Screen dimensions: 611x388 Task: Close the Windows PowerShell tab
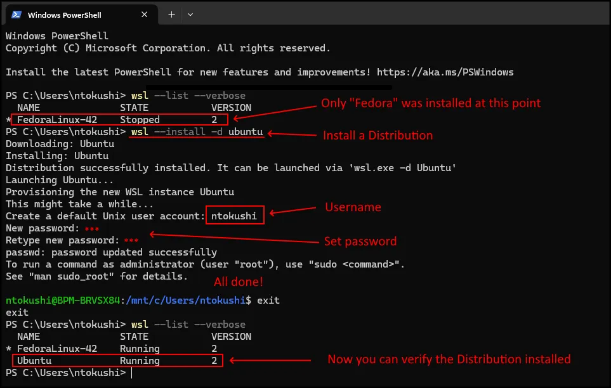click(144, 15)
